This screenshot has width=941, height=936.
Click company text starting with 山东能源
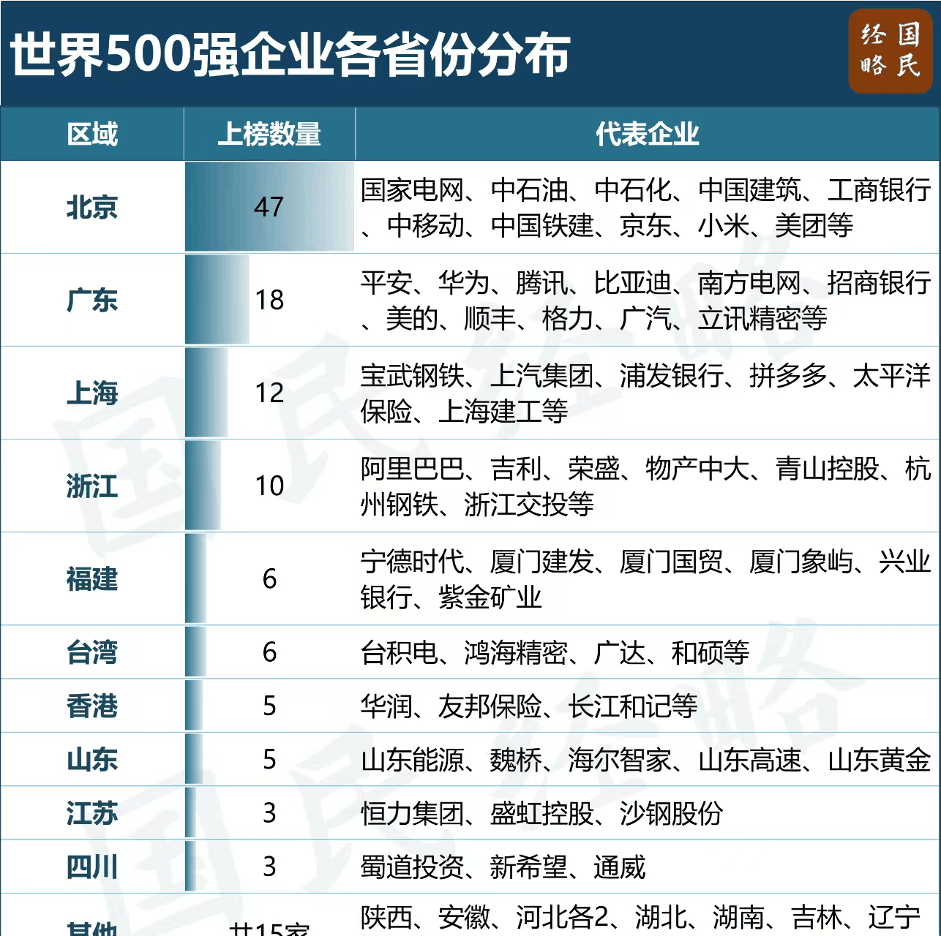pyautogui.click(x=645, y=760)
